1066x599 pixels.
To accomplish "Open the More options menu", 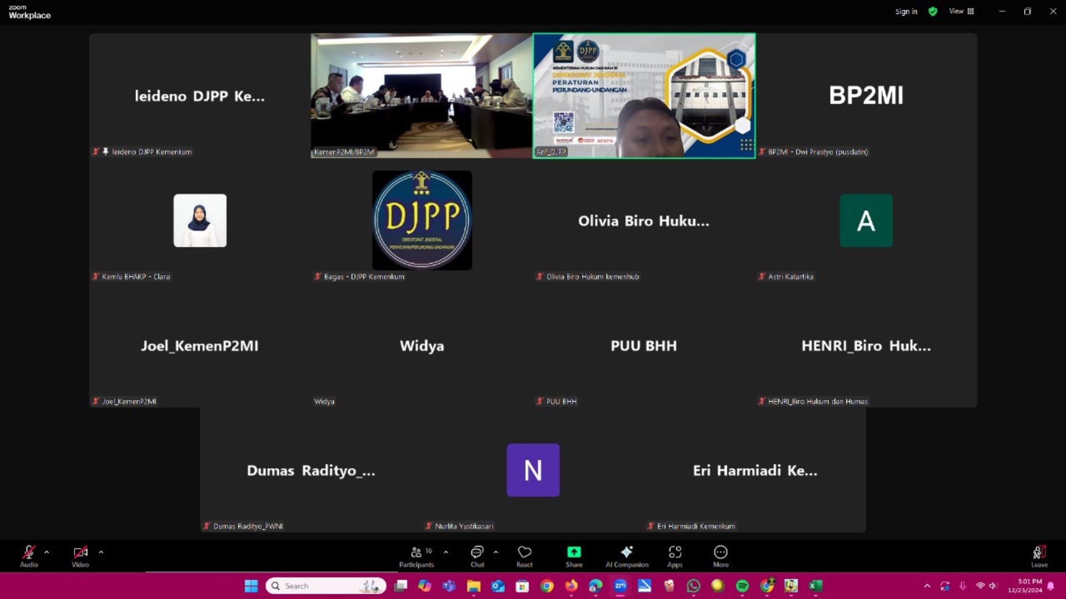I will 721,556.
